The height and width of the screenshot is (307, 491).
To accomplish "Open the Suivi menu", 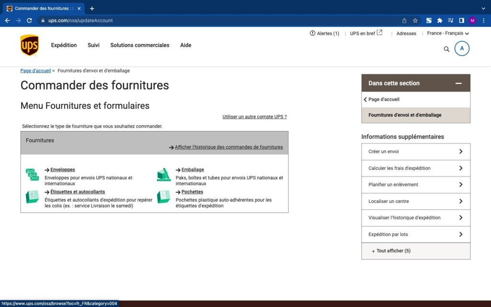I will click(94, 45).
